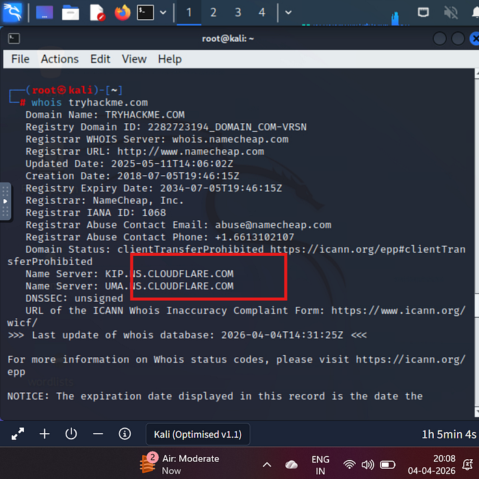Switch to workspace 4
Screen dimensions: 479x479
pos(262,12)
